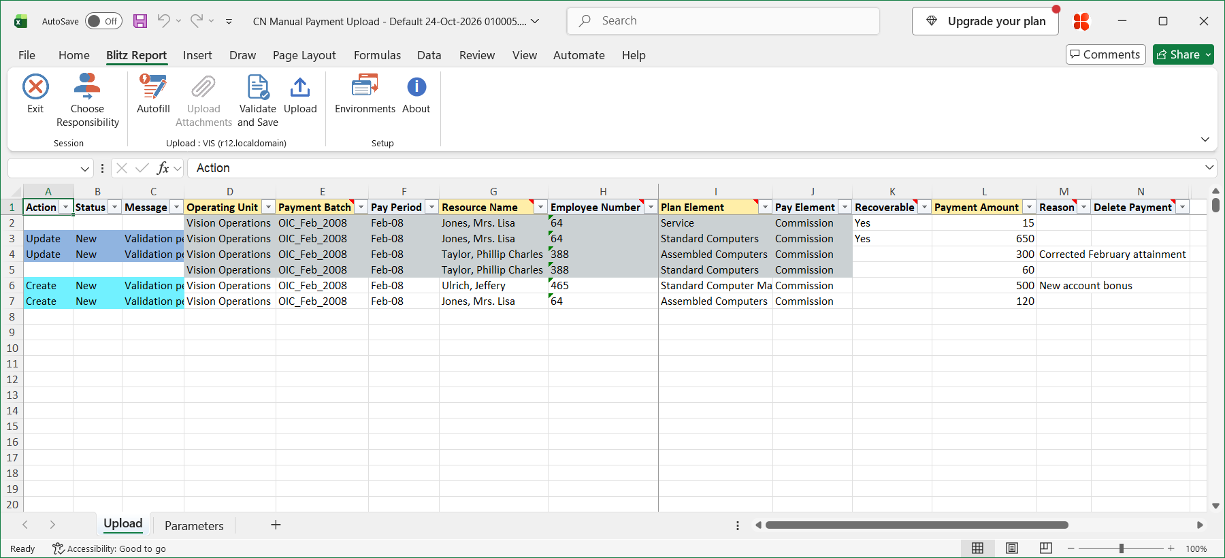Adjust the zoom slider handle

[x=1121, y=548]
